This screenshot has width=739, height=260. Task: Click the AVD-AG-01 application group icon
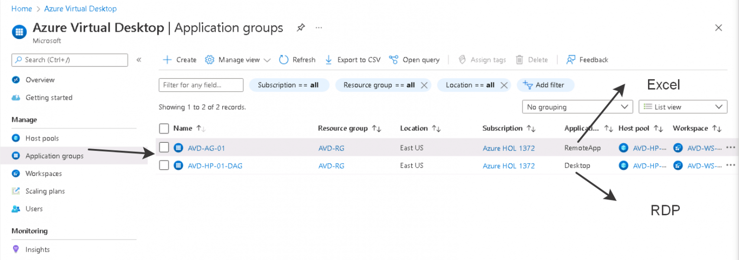(x=178, y=148)
